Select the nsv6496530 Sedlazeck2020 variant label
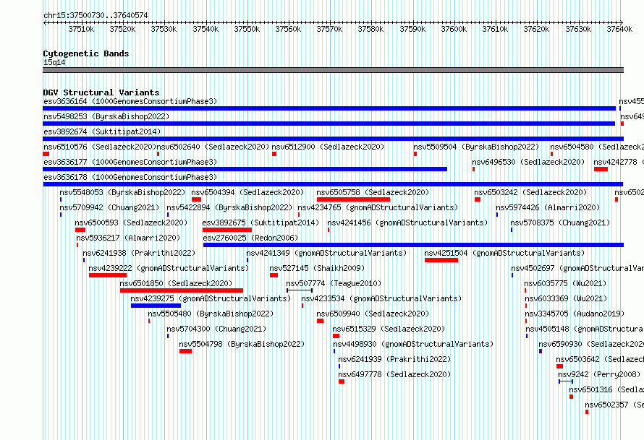Viewport: 644px width, 440px height. 528,162
